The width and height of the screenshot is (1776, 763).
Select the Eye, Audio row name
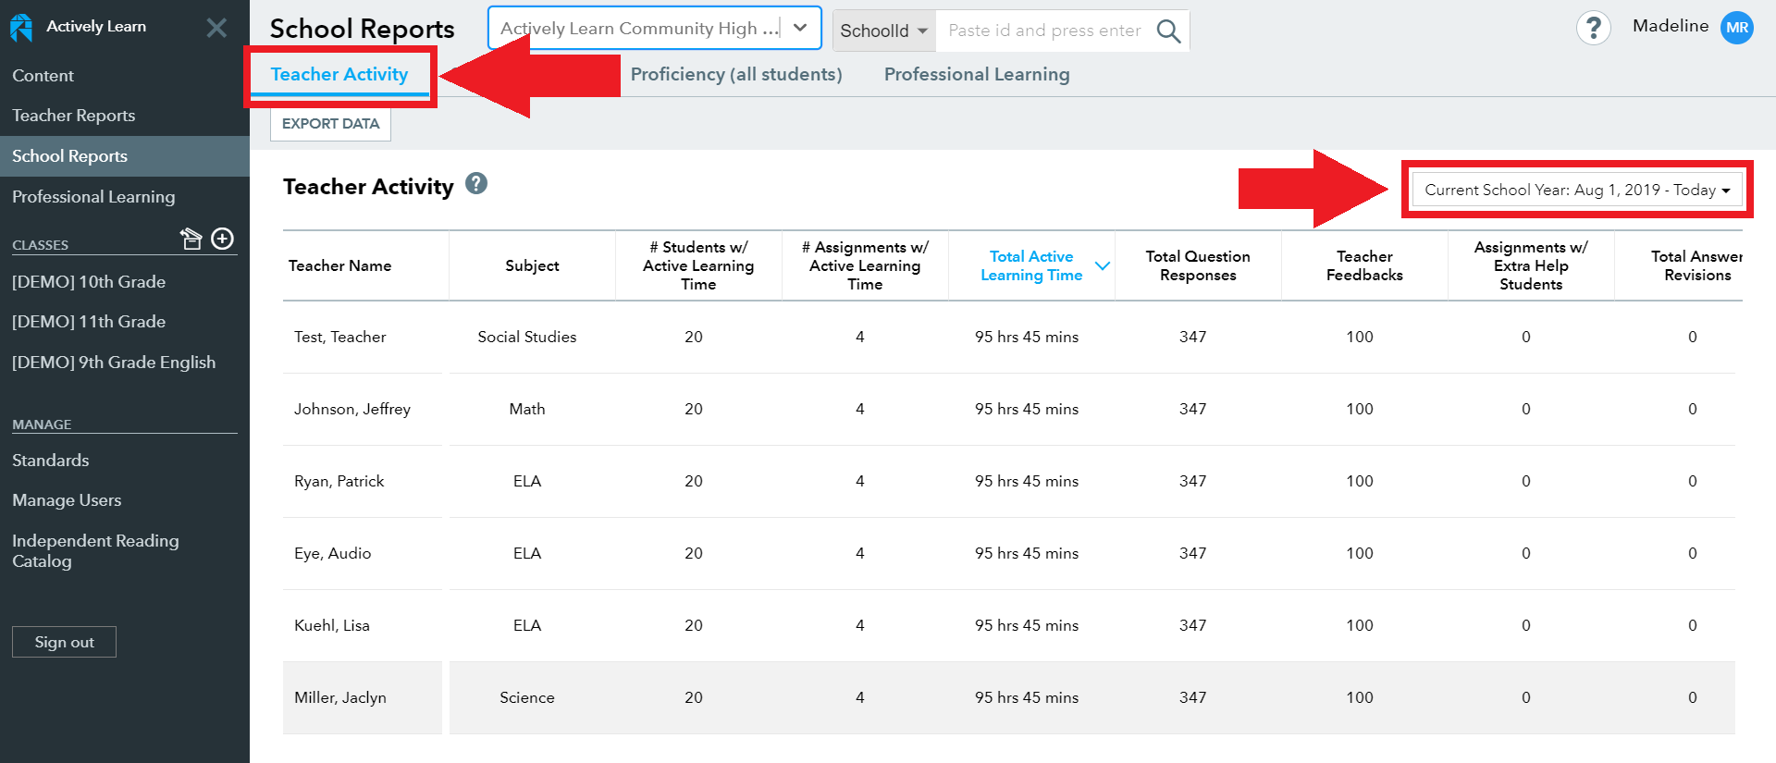332,553
